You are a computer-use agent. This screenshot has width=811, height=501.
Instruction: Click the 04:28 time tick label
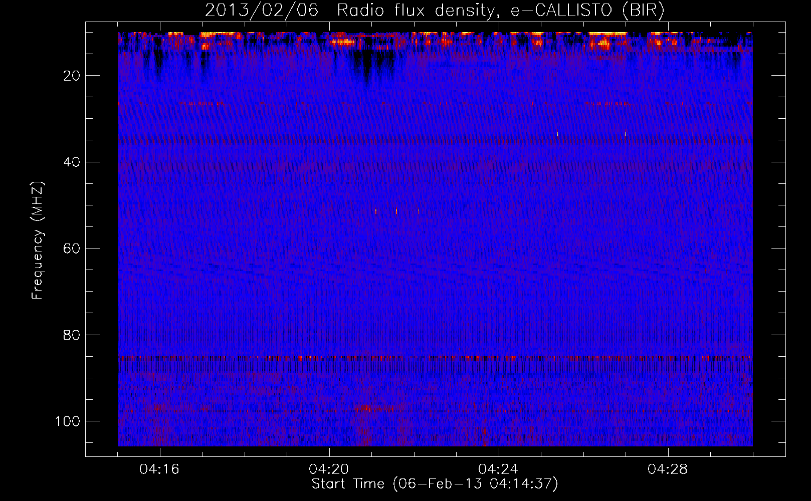point(668,469)
